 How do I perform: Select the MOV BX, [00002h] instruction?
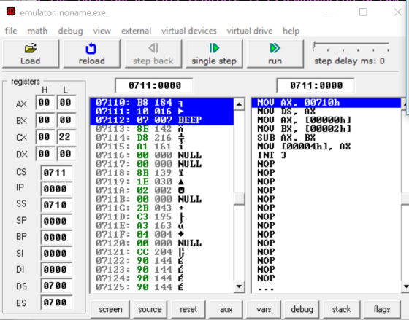[x=326, y=129]
